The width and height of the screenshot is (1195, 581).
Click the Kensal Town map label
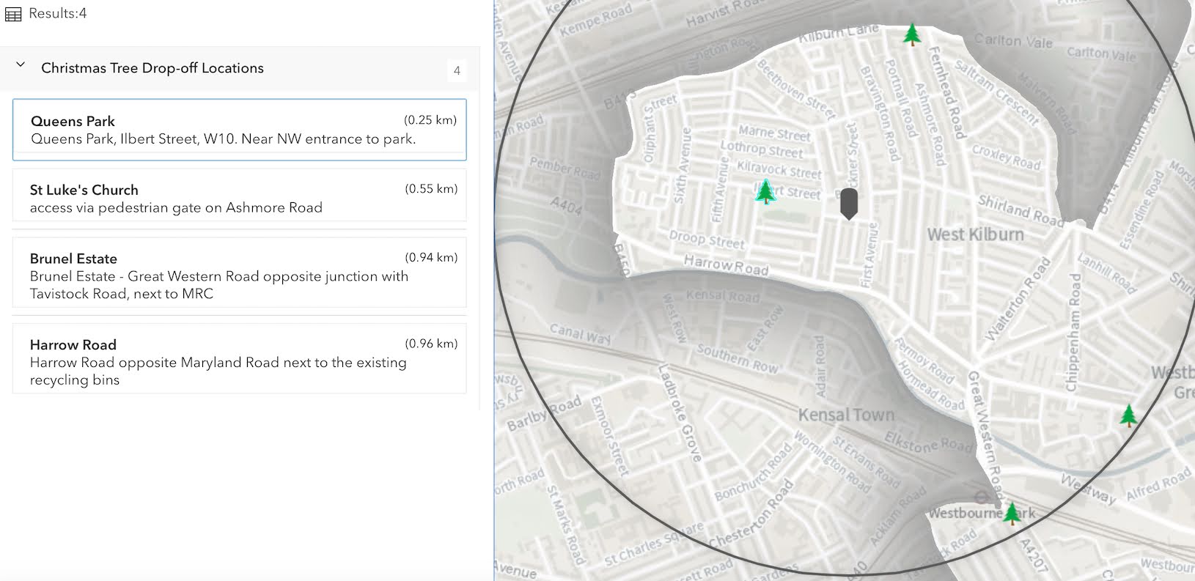pos(846,415)
